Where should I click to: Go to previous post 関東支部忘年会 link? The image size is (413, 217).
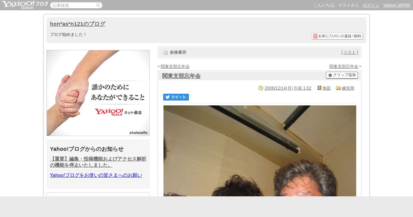pyautogui.click(x=175, y=66)
